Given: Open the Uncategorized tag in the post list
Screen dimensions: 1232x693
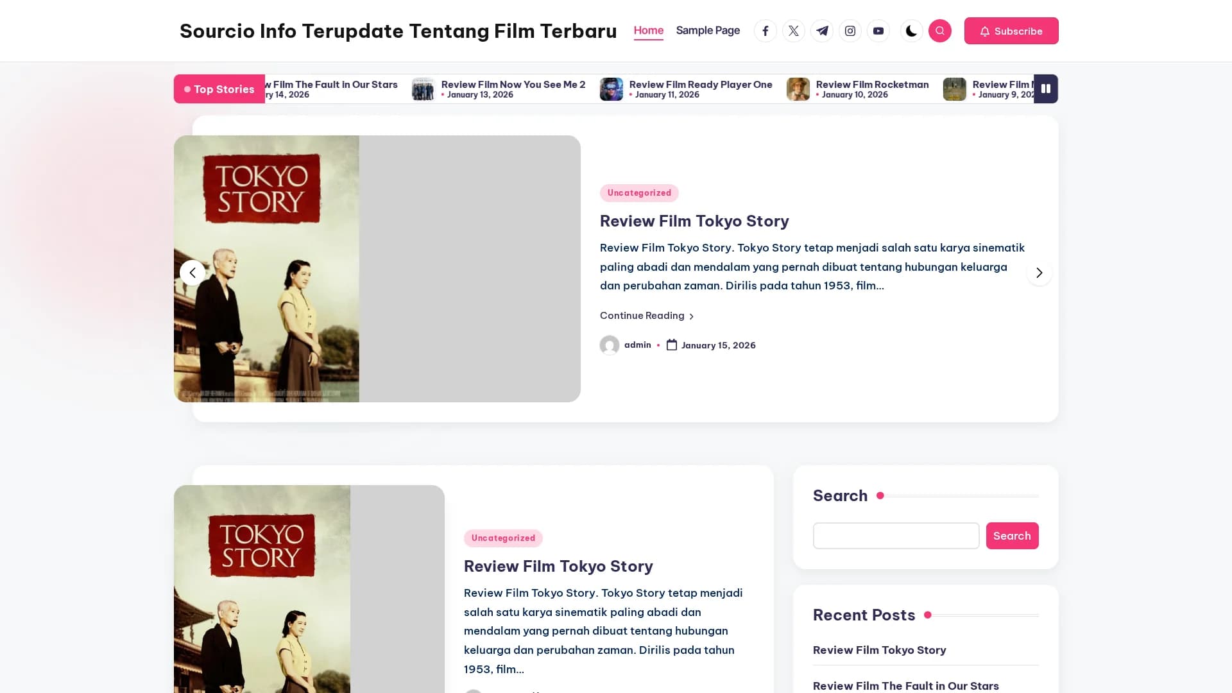Looking at the screenshot, I should [503, 538].
